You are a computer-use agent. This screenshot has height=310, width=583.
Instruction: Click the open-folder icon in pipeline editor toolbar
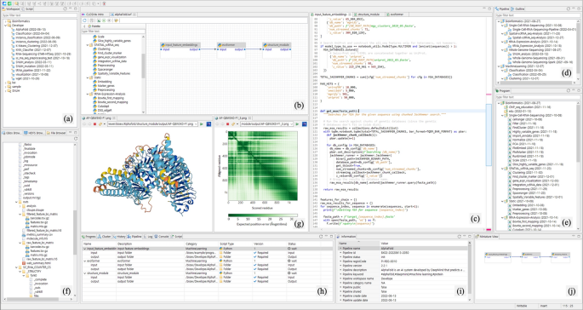pyautogui.click(x=117, y=20)
